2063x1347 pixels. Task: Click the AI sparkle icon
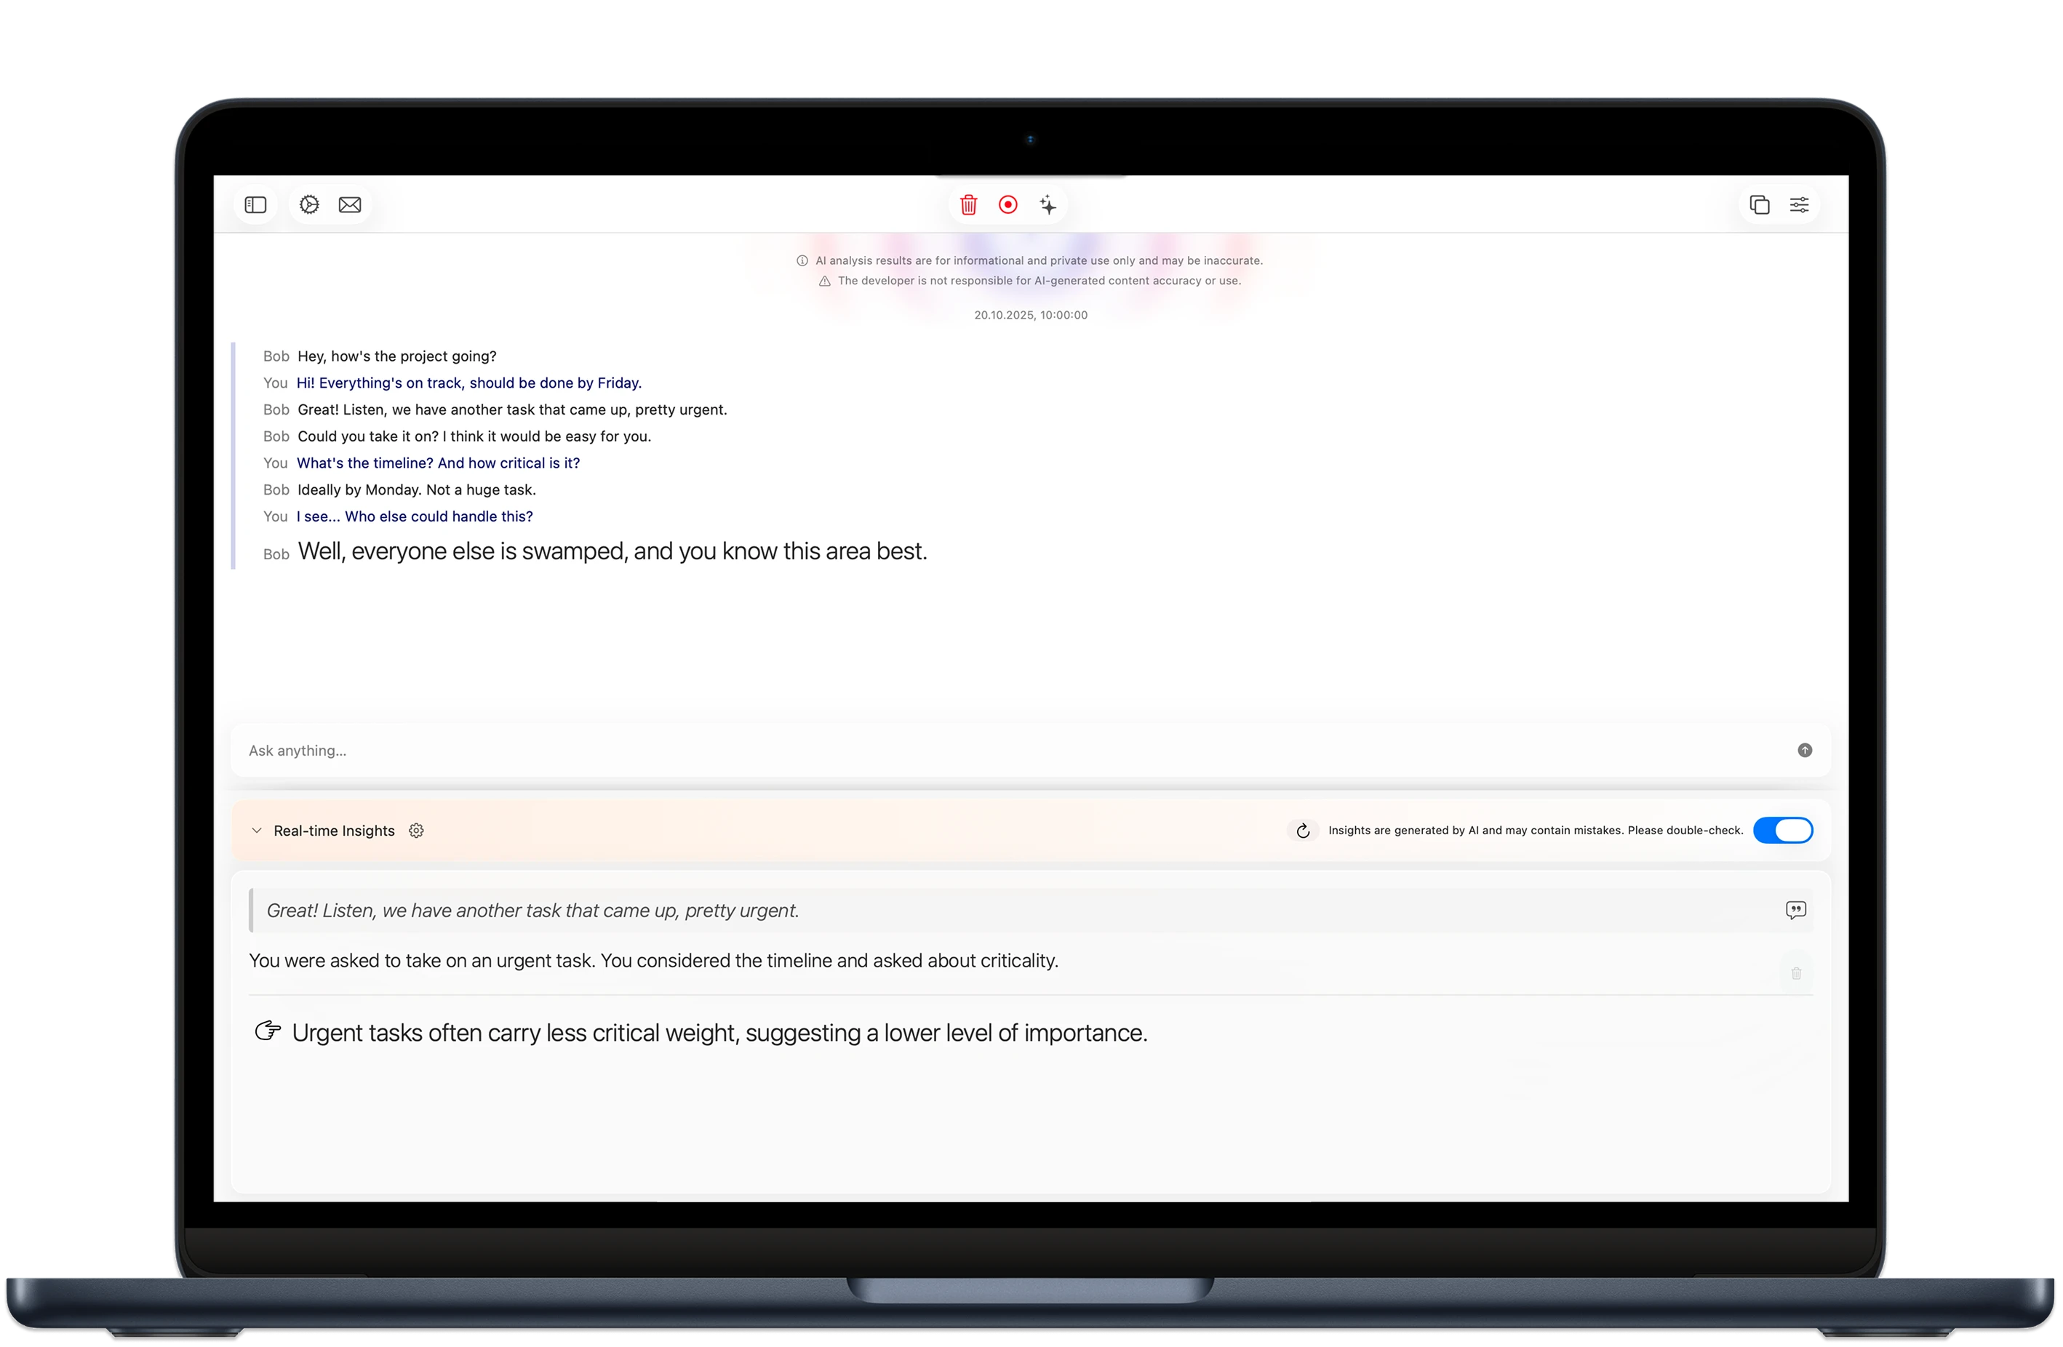click(1048, 205)
